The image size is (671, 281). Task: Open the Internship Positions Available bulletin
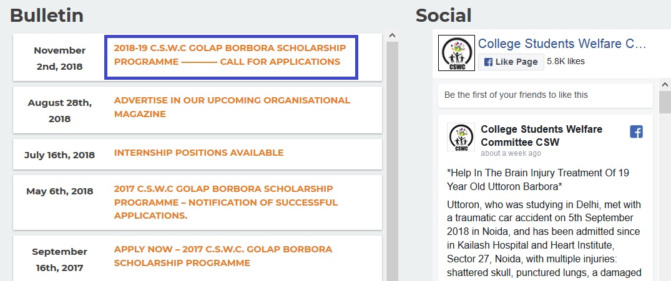coord(198,153)
